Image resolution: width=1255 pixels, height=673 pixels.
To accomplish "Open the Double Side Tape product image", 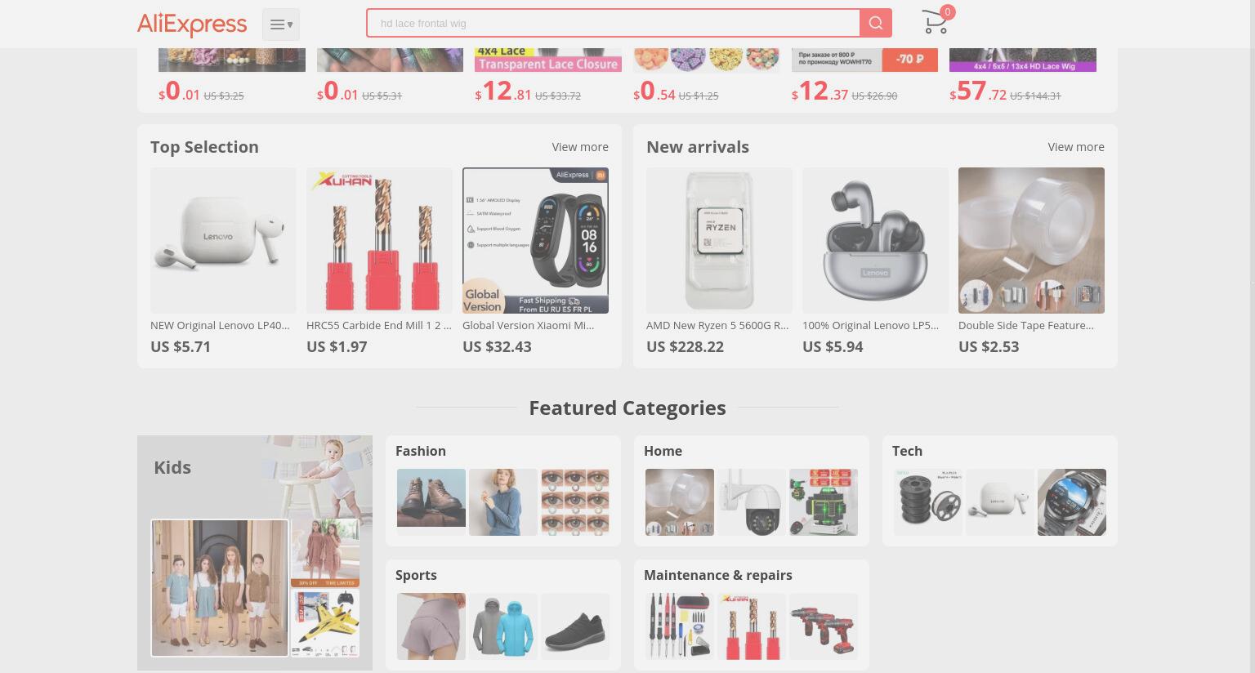I will click(1031, 240).
